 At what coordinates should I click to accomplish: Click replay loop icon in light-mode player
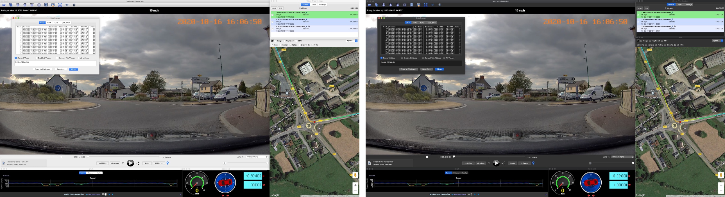click(123, 163)
